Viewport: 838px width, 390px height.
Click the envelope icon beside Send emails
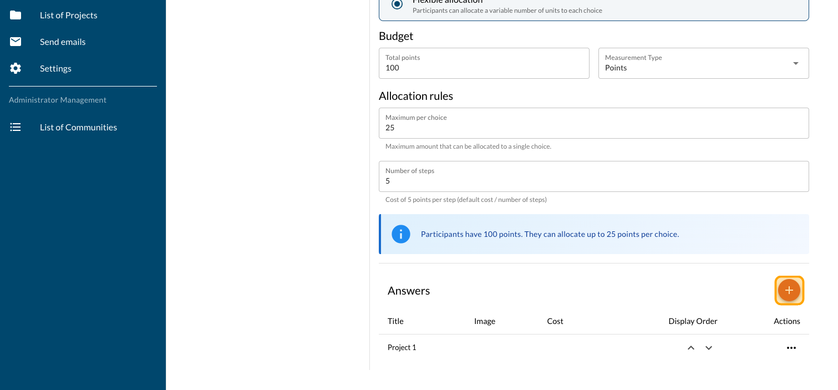click(x=16, y=42)
